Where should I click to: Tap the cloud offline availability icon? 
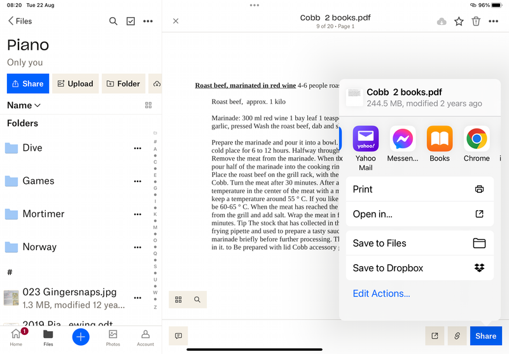442,21
